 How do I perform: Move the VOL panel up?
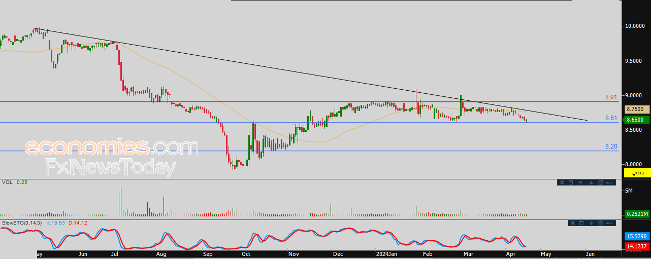(580, 182)
